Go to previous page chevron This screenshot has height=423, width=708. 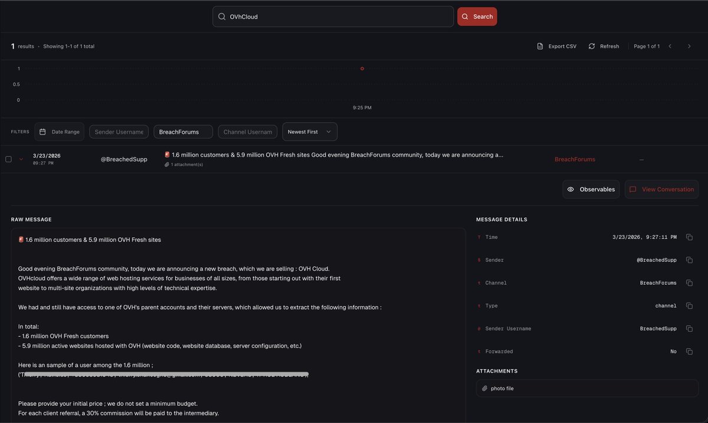pos(670,46)
